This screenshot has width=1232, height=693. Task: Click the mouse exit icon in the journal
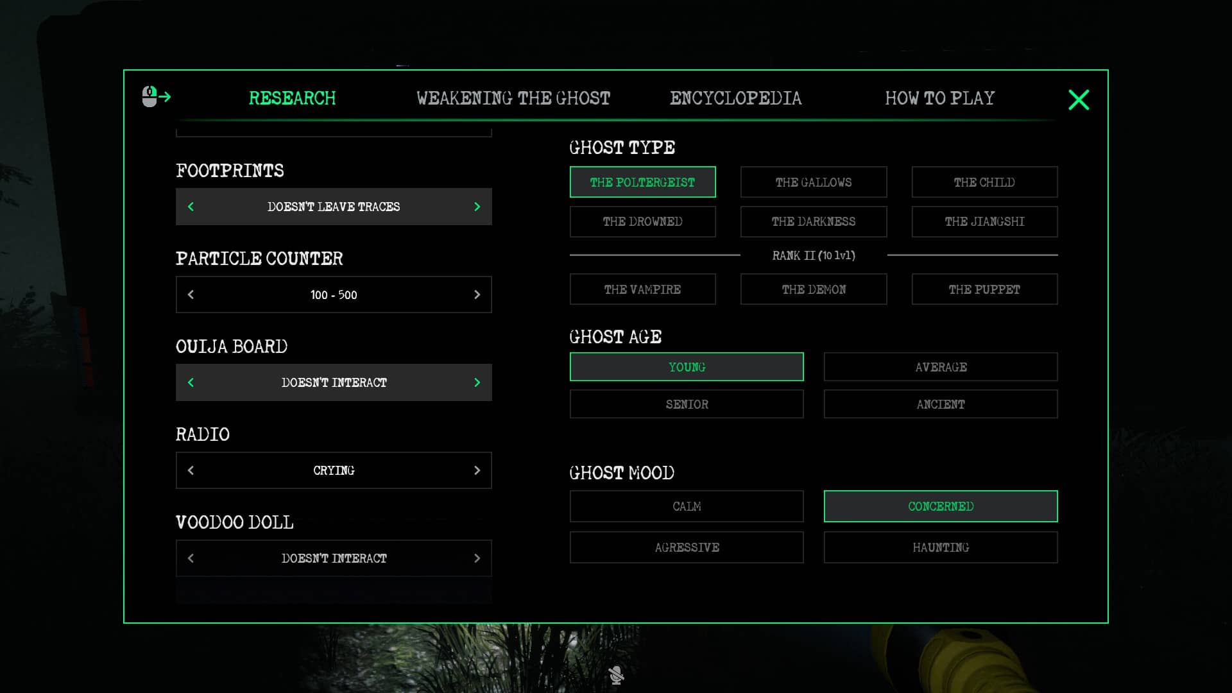click(x=157, y=97)
